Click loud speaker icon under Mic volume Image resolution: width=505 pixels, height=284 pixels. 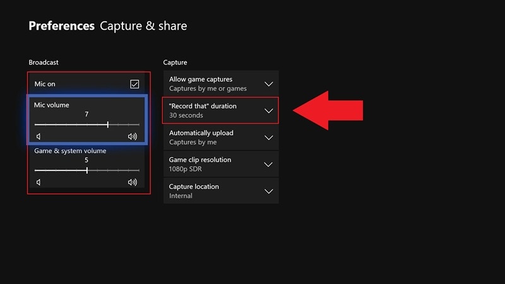(133, 136)
